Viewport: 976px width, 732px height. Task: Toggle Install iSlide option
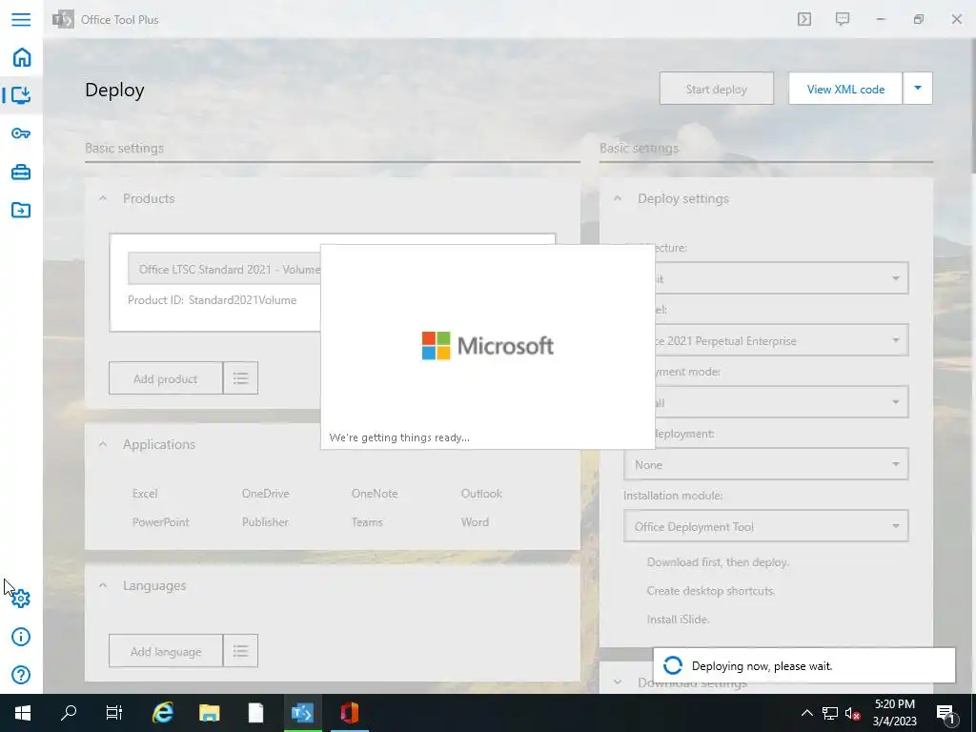678,620
